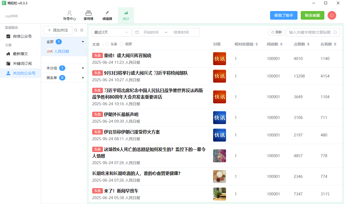Click the timestamp 2025-06-24 10:16 人民日报
Image resolution: width=344 pixels, height=204 pixels.
pos(116,104)
